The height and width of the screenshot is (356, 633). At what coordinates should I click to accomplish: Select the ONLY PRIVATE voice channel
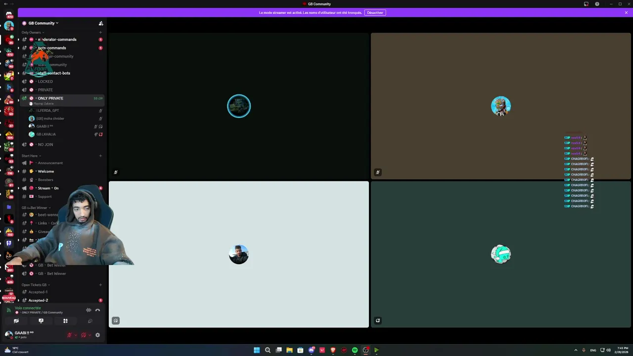pyautogui.click(x=62, y=100)
